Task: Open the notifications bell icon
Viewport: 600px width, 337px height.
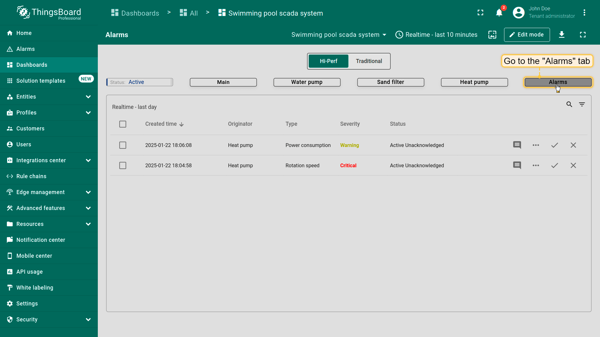Action: 499,13
